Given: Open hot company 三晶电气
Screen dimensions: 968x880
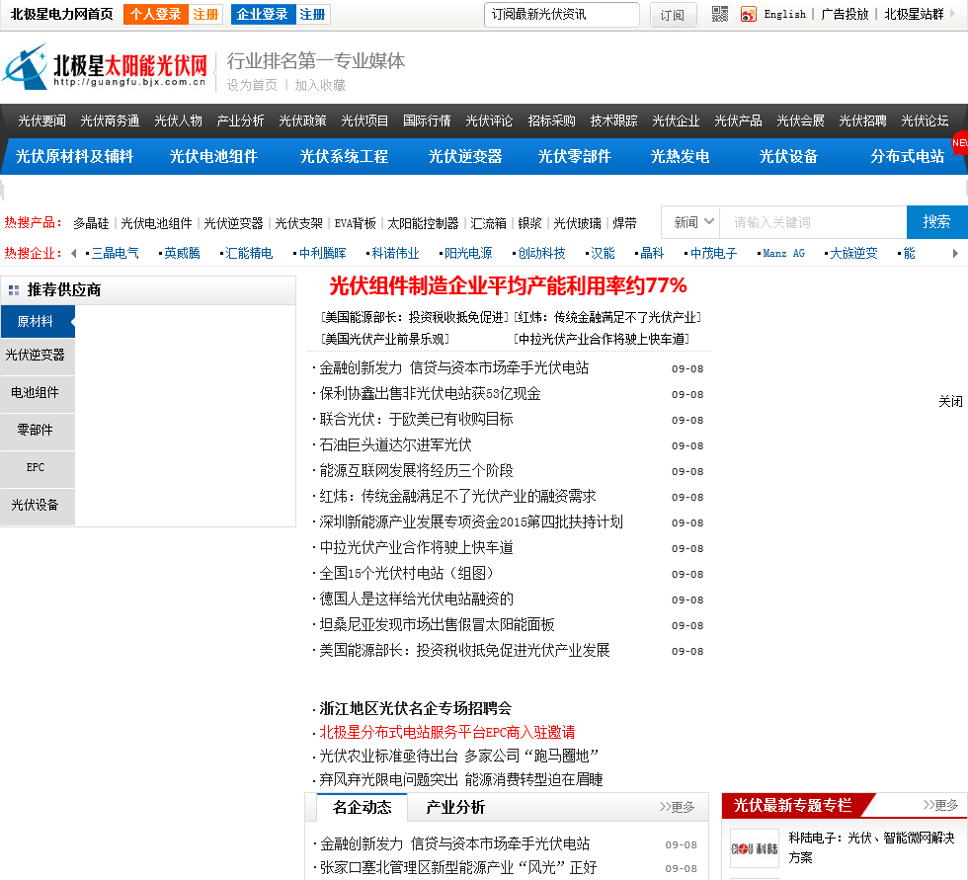Looking at the screenshot, I should click(116, 254).
